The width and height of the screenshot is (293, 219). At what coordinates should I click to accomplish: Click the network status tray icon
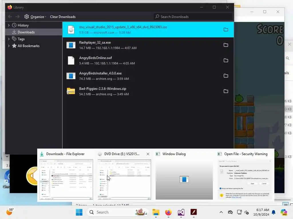[230, 212]
